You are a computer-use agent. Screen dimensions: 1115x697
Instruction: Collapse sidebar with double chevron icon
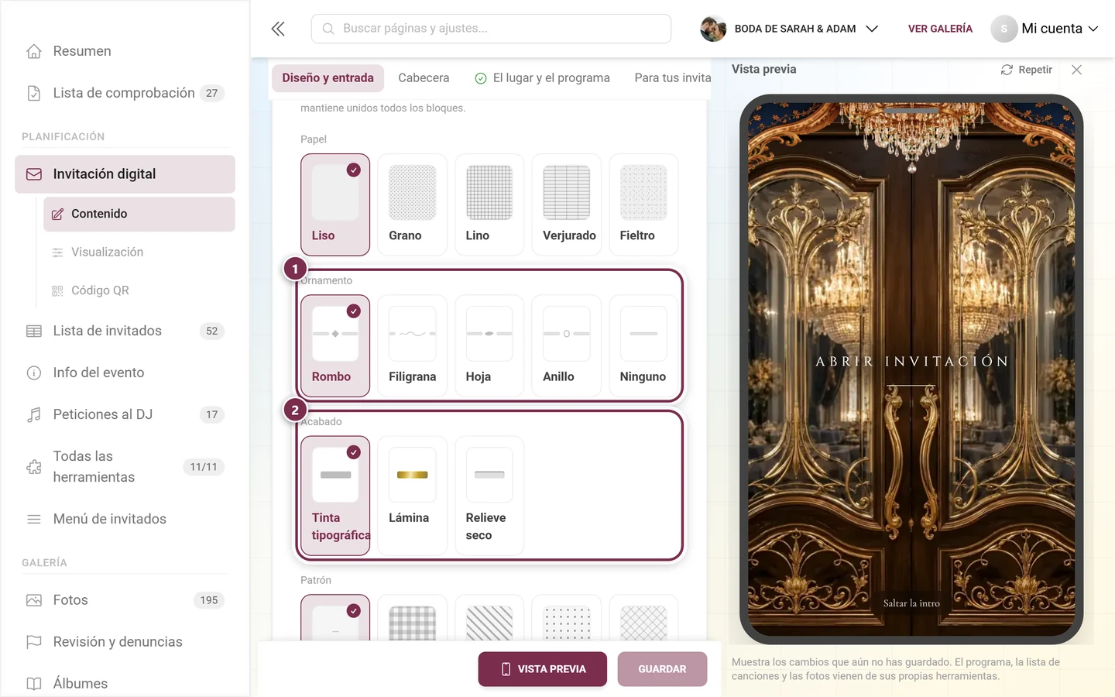(278, 29)
